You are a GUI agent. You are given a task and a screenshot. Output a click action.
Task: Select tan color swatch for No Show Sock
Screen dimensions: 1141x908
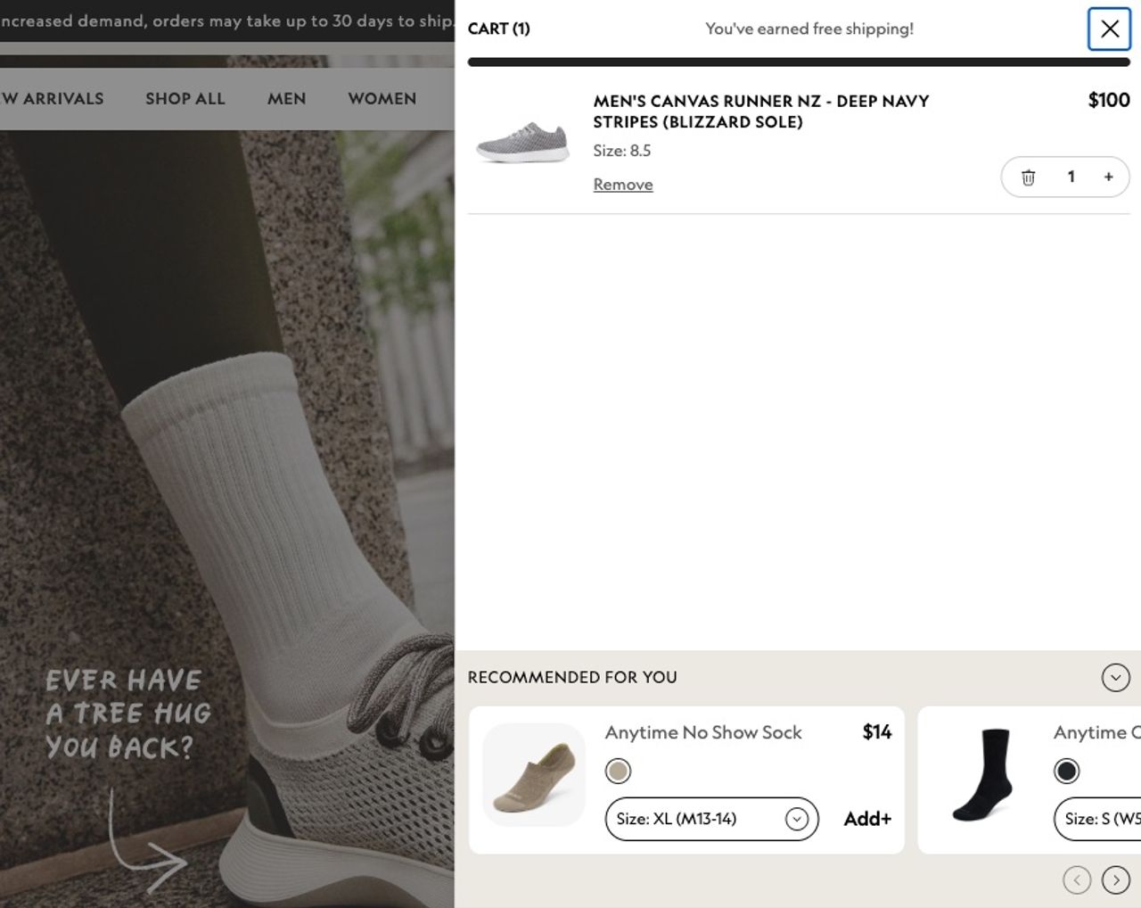pyautogui.click(x=618, y=771)
